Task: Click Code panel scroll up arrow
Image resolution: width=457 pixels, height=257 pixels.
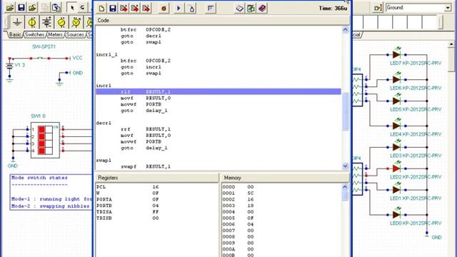Action: pyautogui.click(x=346, y=29)
